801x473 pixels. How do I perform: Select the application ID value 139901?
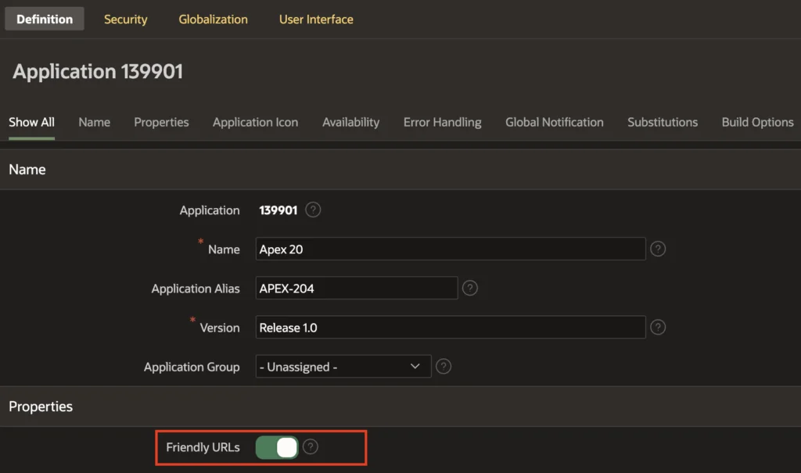click(x=278, y=210)
